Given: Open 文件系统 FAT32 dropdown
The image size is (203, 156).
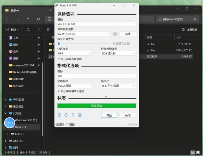Looking at the screenshot, I should [x=75, y=86].
